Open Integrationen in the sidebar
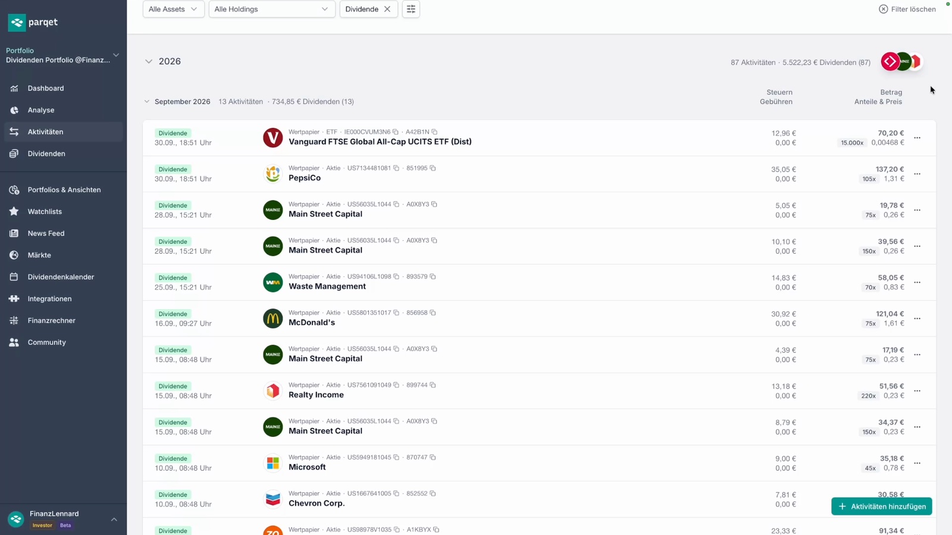Viewport: 952px width, 535px height. tap(63, 299)
